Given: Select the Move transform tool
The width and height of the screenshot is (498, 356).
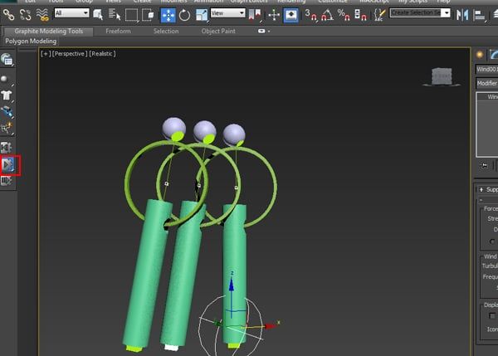Looking at the screenshot, I should click(168, 15).
